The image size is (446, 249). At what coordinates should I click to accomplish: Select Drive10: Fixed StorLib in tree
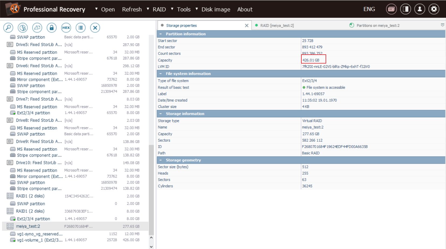(39, 163)
